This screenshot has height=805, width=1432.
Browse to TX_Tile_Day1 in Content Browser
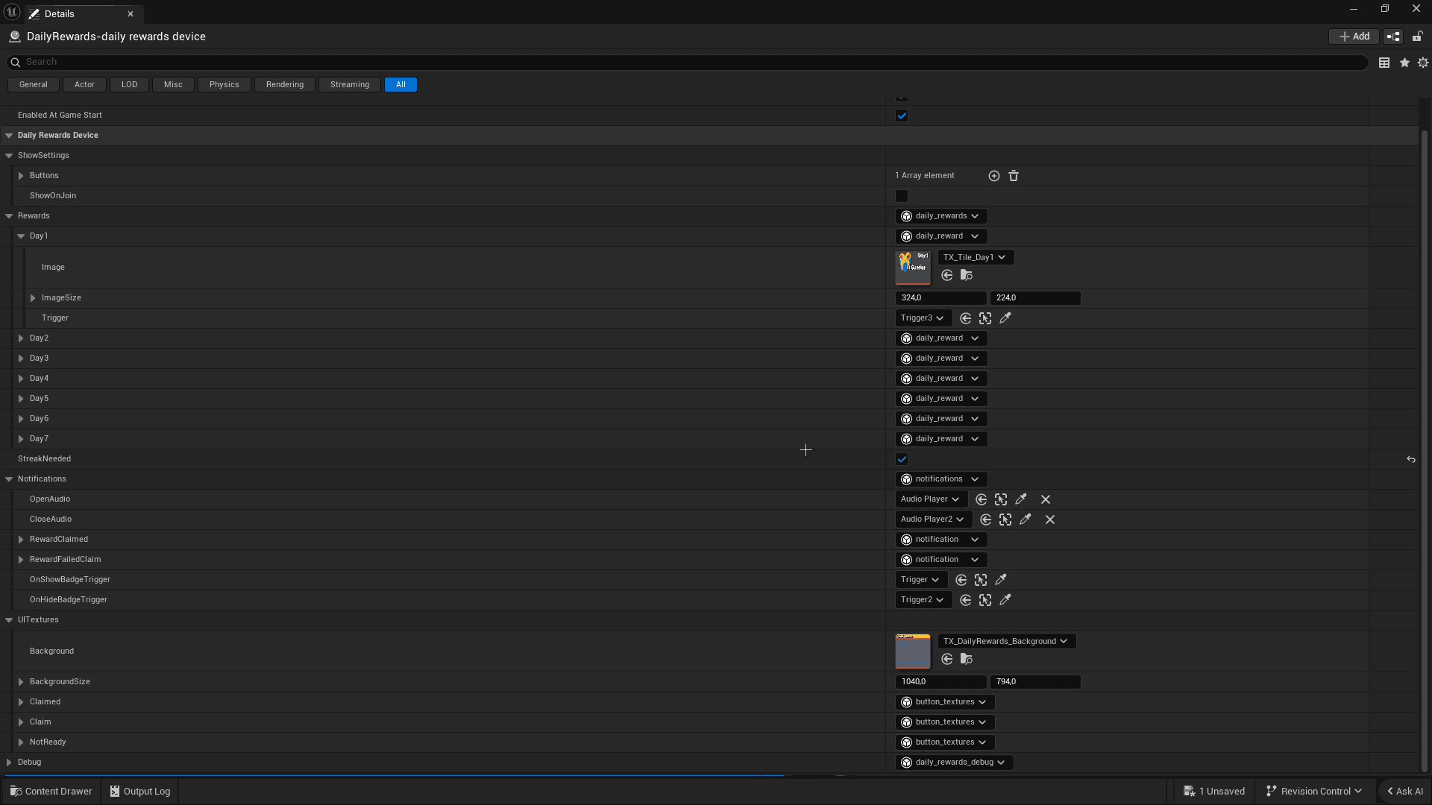point(967,276)
